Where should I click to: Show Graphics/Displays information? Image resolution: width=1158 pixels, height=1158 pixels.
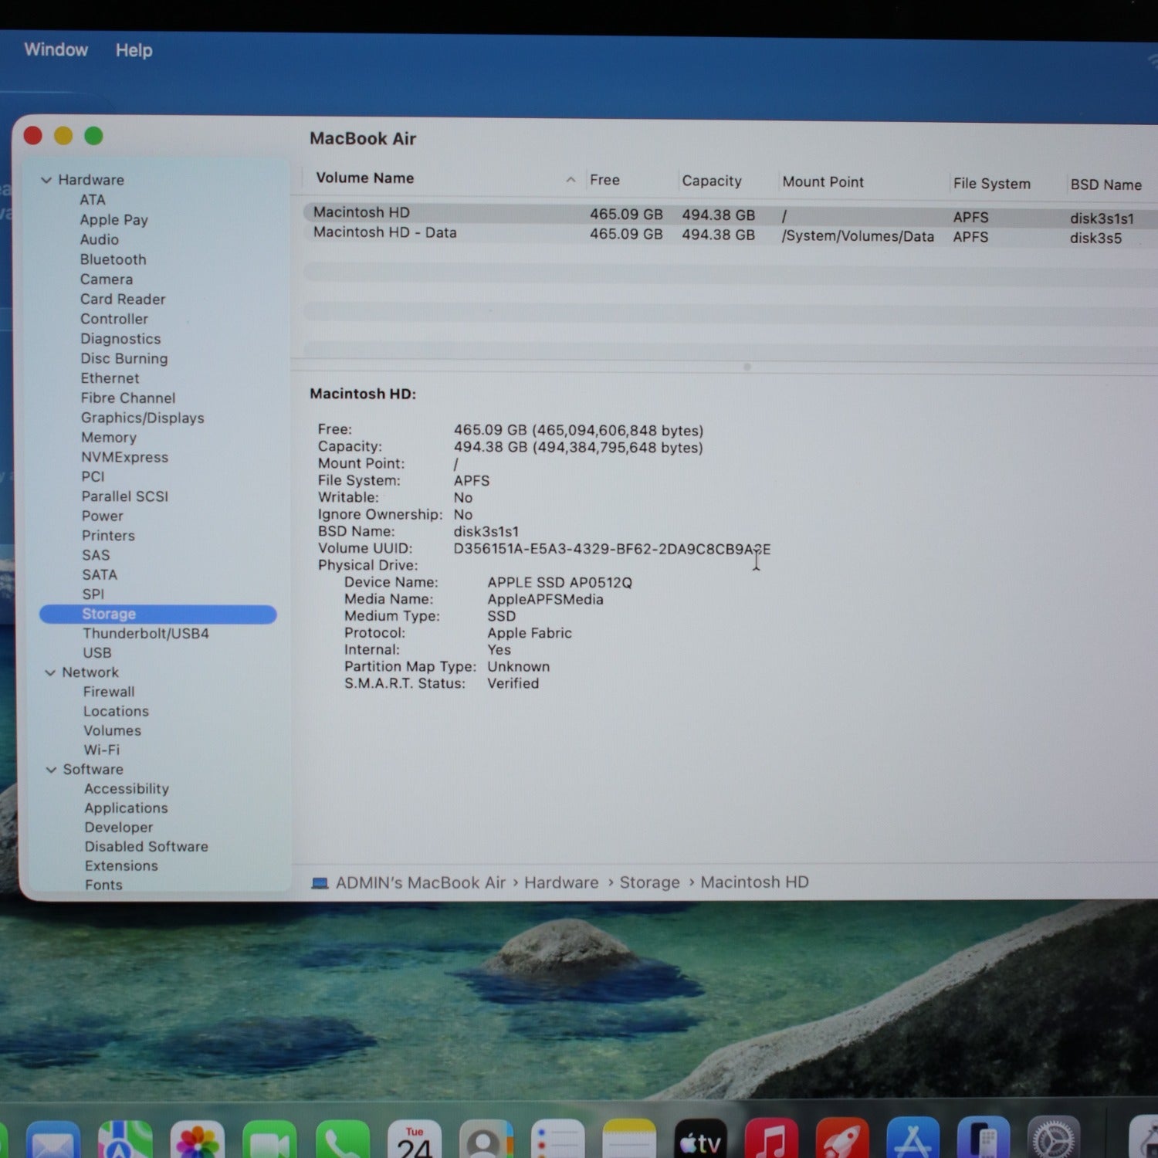[x=143, y=418]
